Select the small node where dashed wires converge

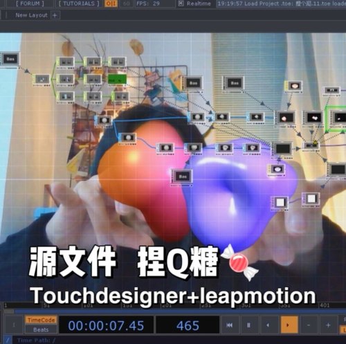click(x=311, y=145)
